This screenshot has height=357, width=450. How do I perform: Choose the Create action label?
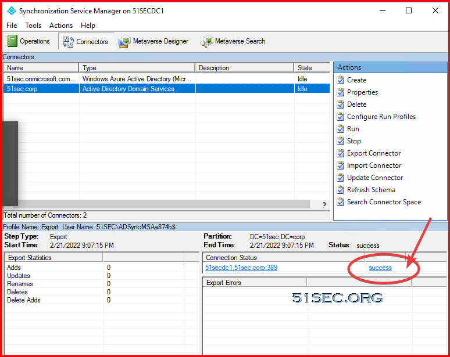point(357,80)
